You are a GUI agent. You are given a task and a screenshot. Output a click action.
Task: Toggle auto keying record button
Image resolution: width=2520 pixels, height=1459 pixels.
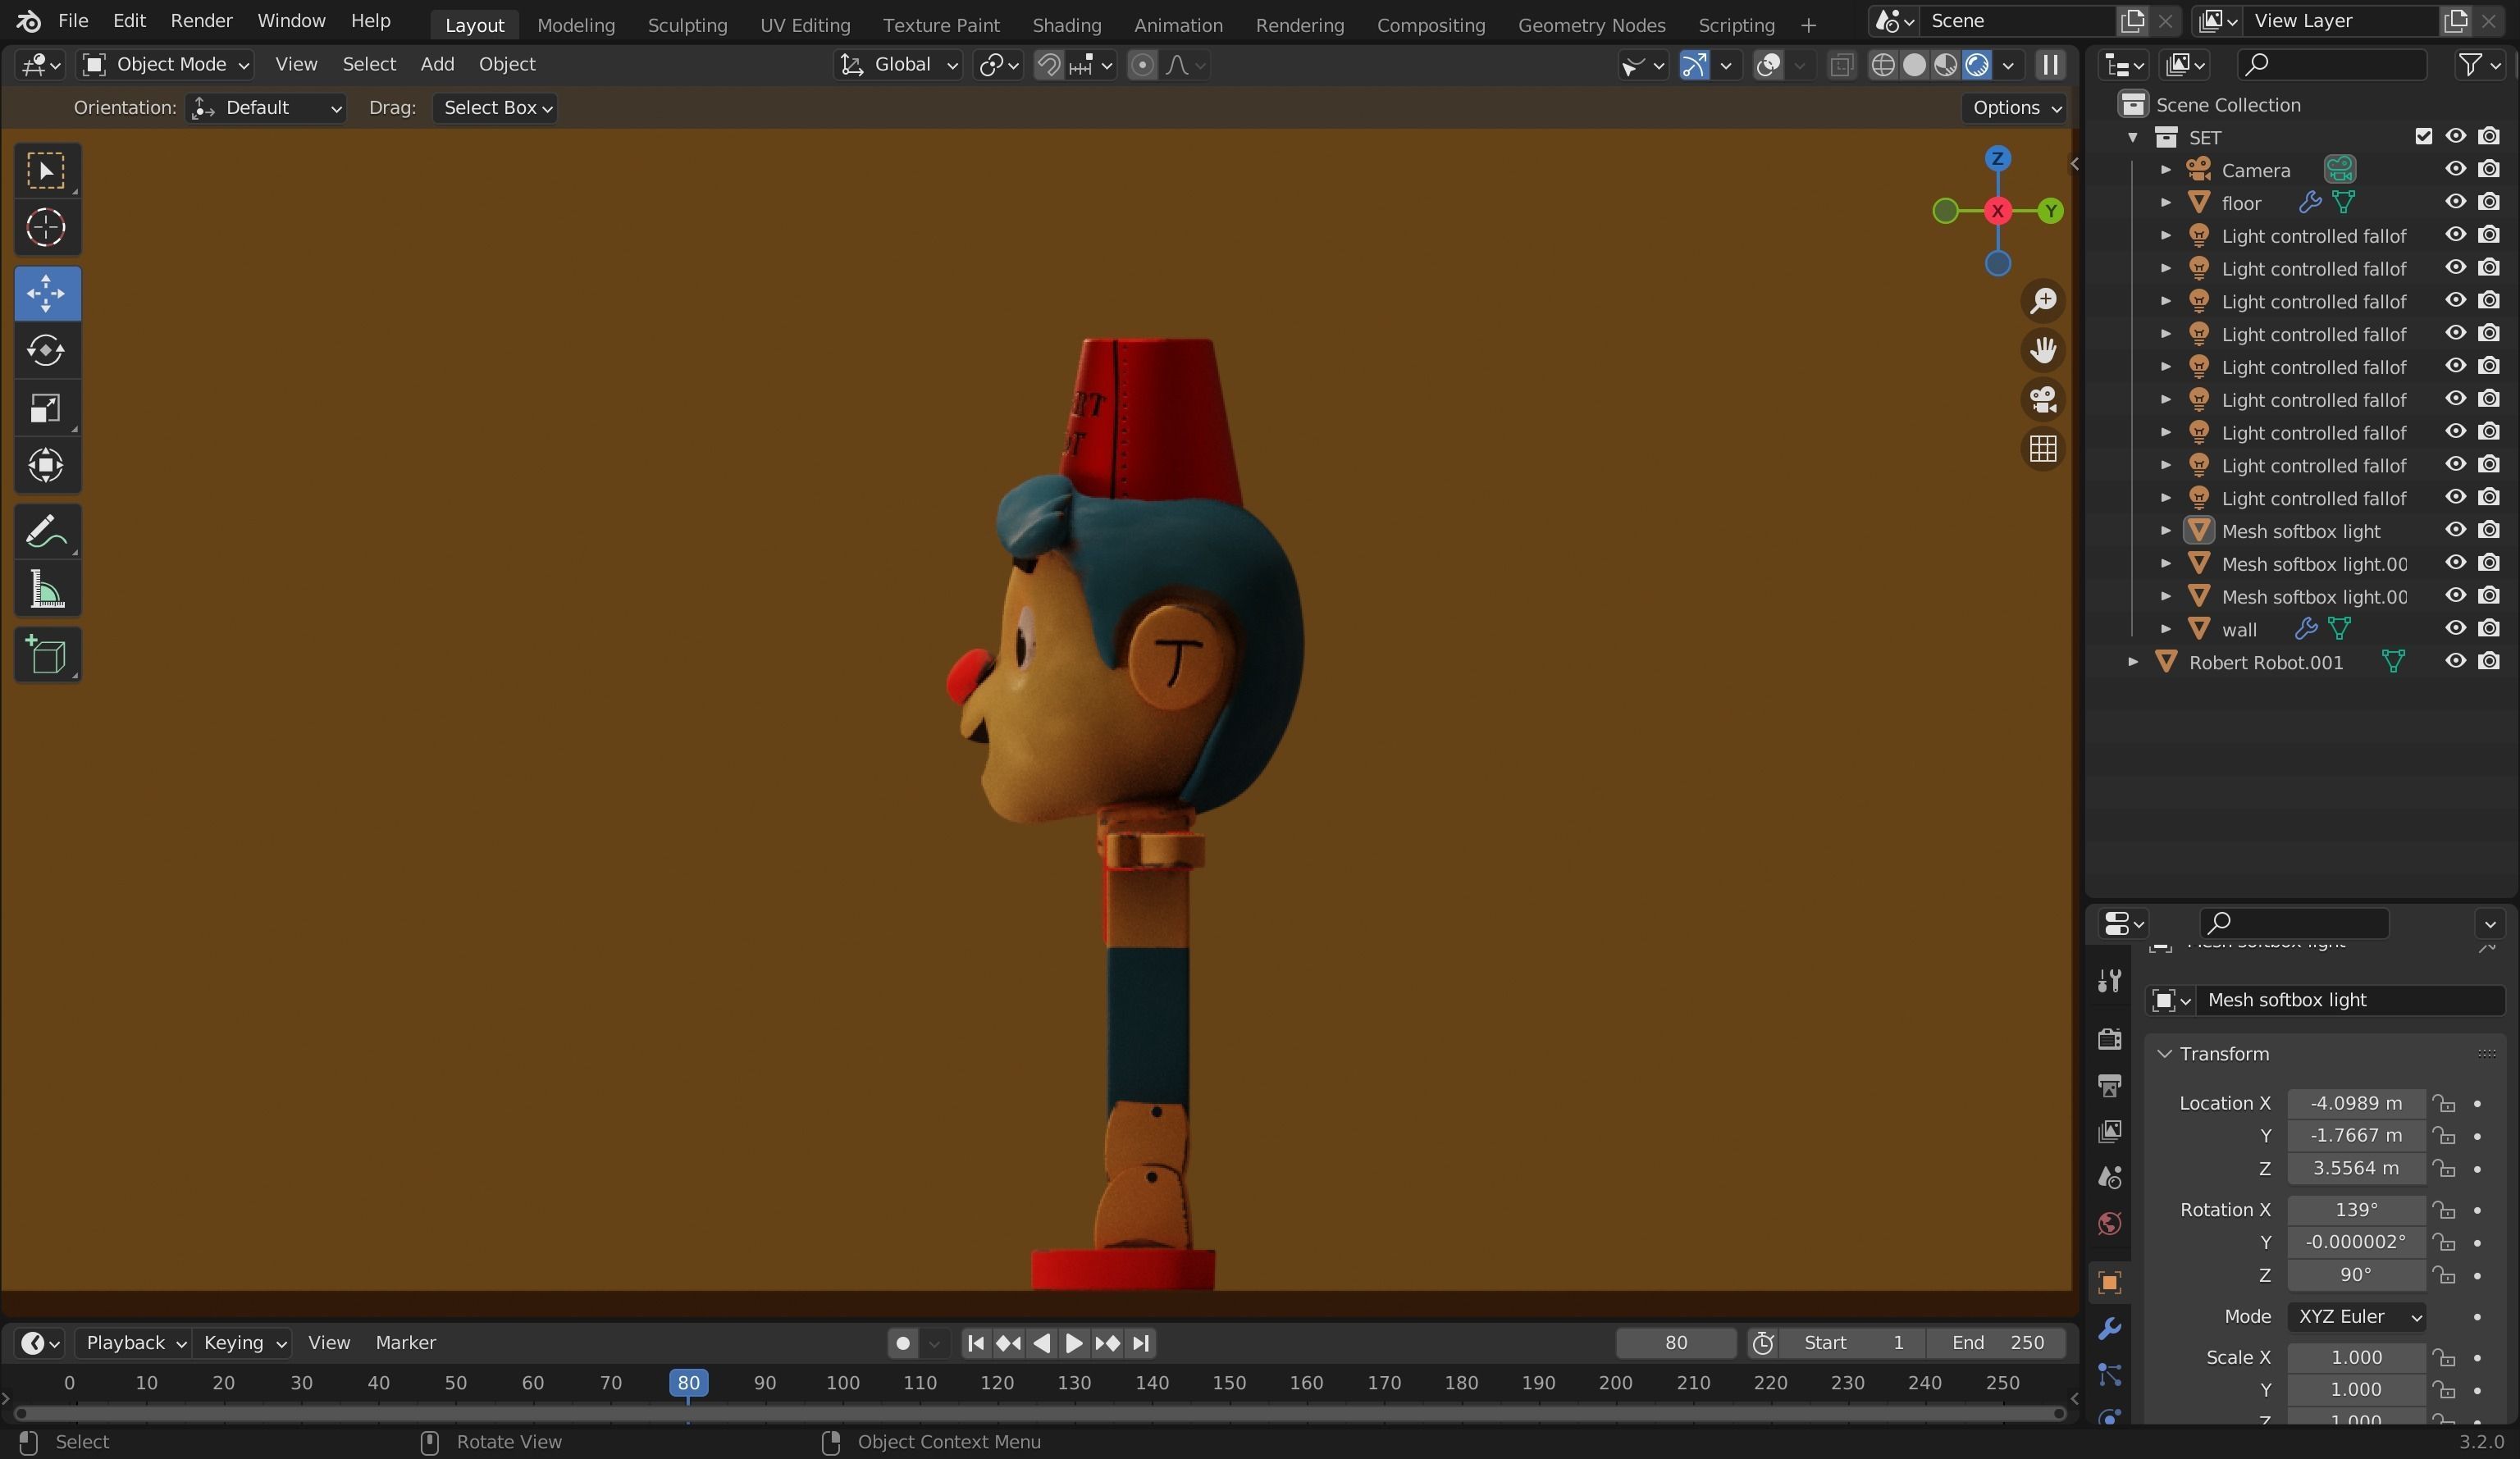[x=903, y=1343]
